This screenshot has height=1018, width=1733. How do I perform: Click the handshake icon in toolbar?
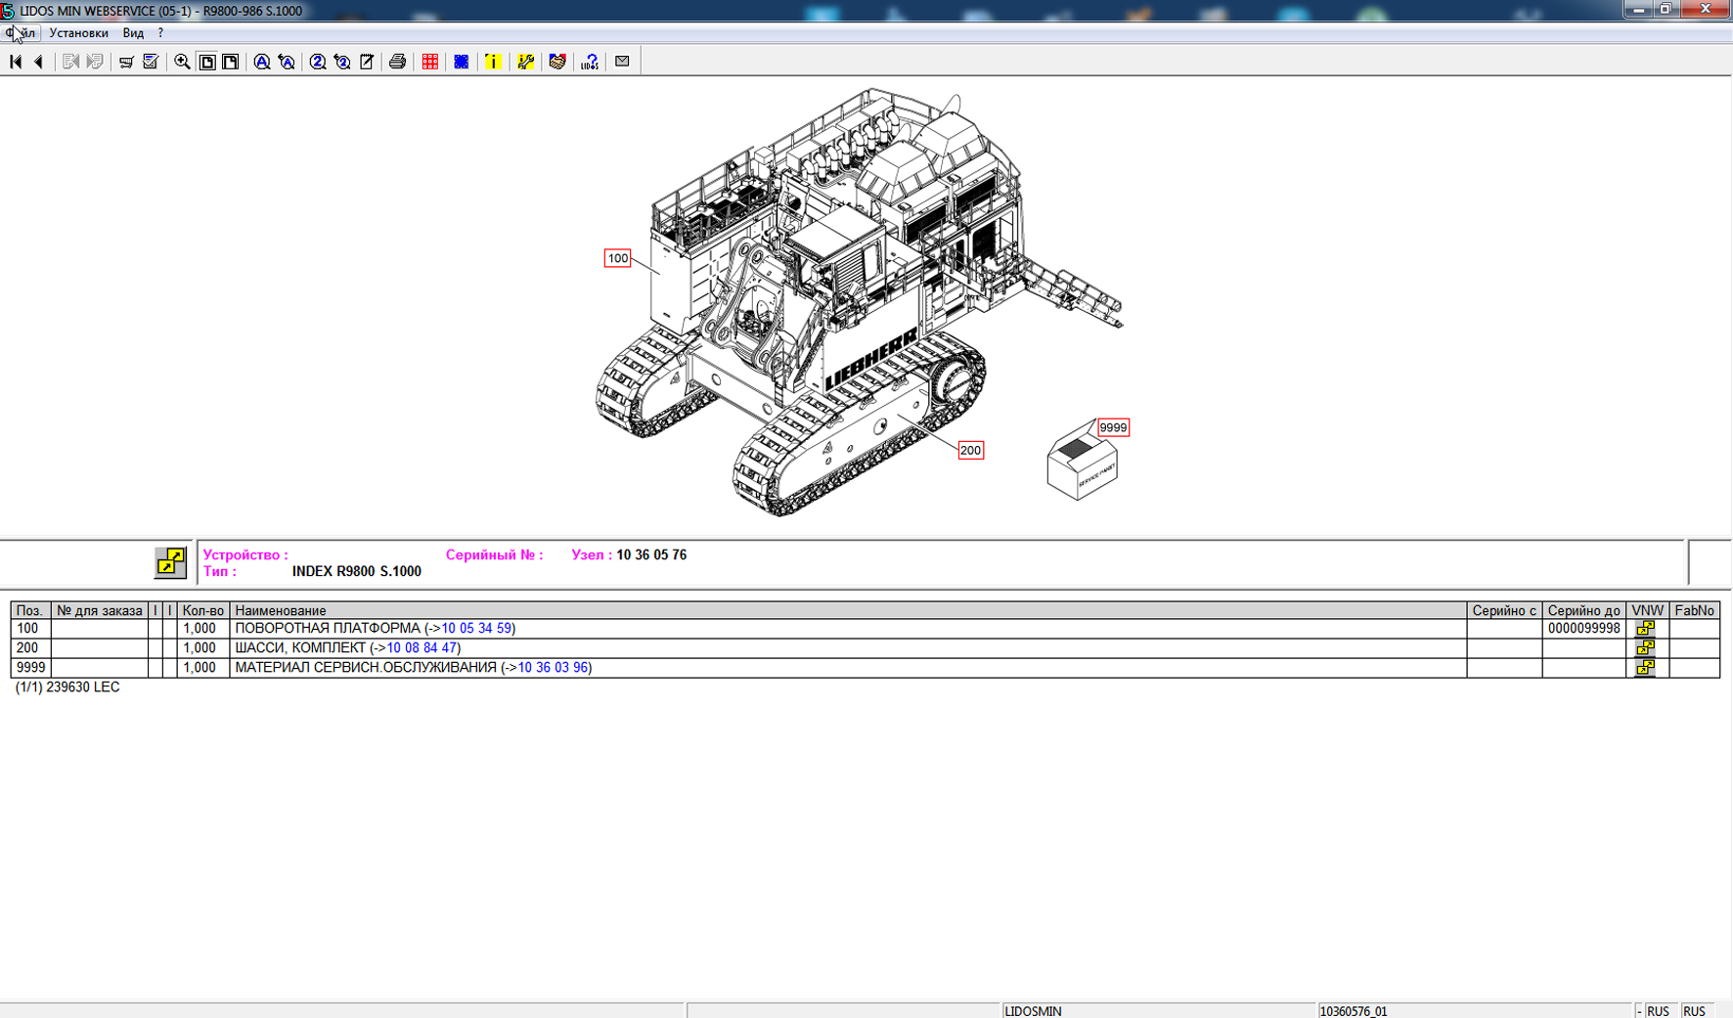click(x=557, y=62)
